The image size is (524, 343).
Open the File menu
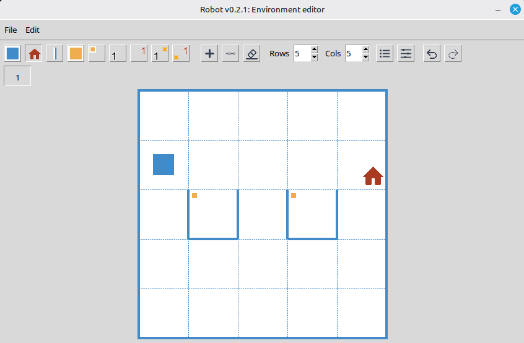click(11, 30)
